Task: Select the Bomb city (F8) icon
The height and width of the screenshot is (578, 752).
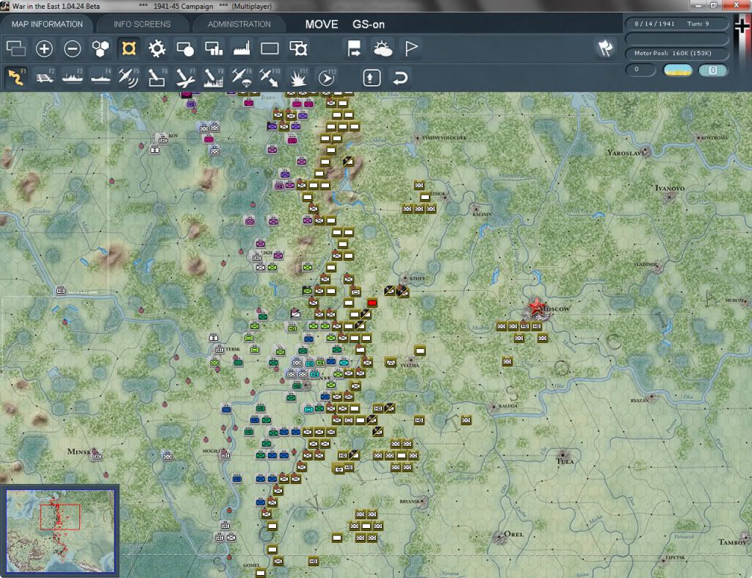Action: [214, 77]
